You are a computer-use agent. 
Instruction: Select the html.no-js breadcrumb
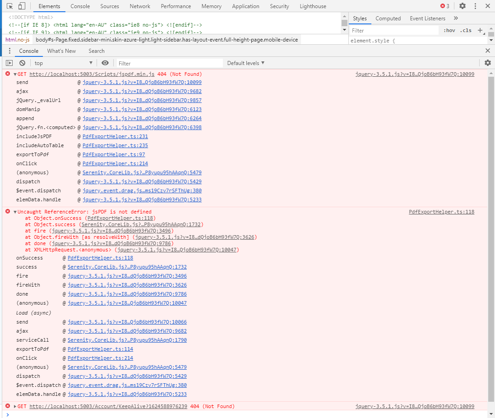[17, 40]
